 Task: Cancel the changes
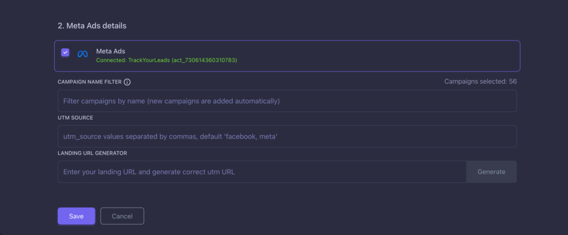(122, 216)
